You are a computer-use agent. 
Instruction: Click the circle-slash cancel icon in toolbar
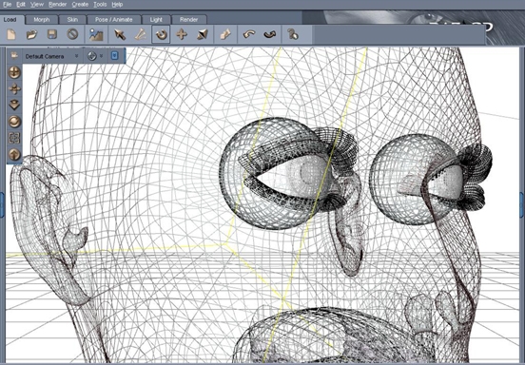pyautogui.click(x=72, y=34)
